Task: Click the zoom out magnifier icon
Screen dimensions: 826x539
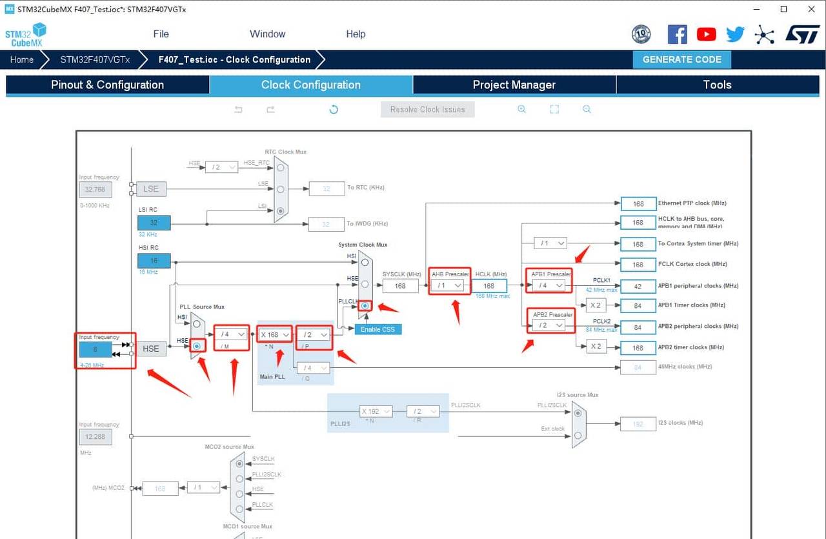Action: [x=587, y=109]
